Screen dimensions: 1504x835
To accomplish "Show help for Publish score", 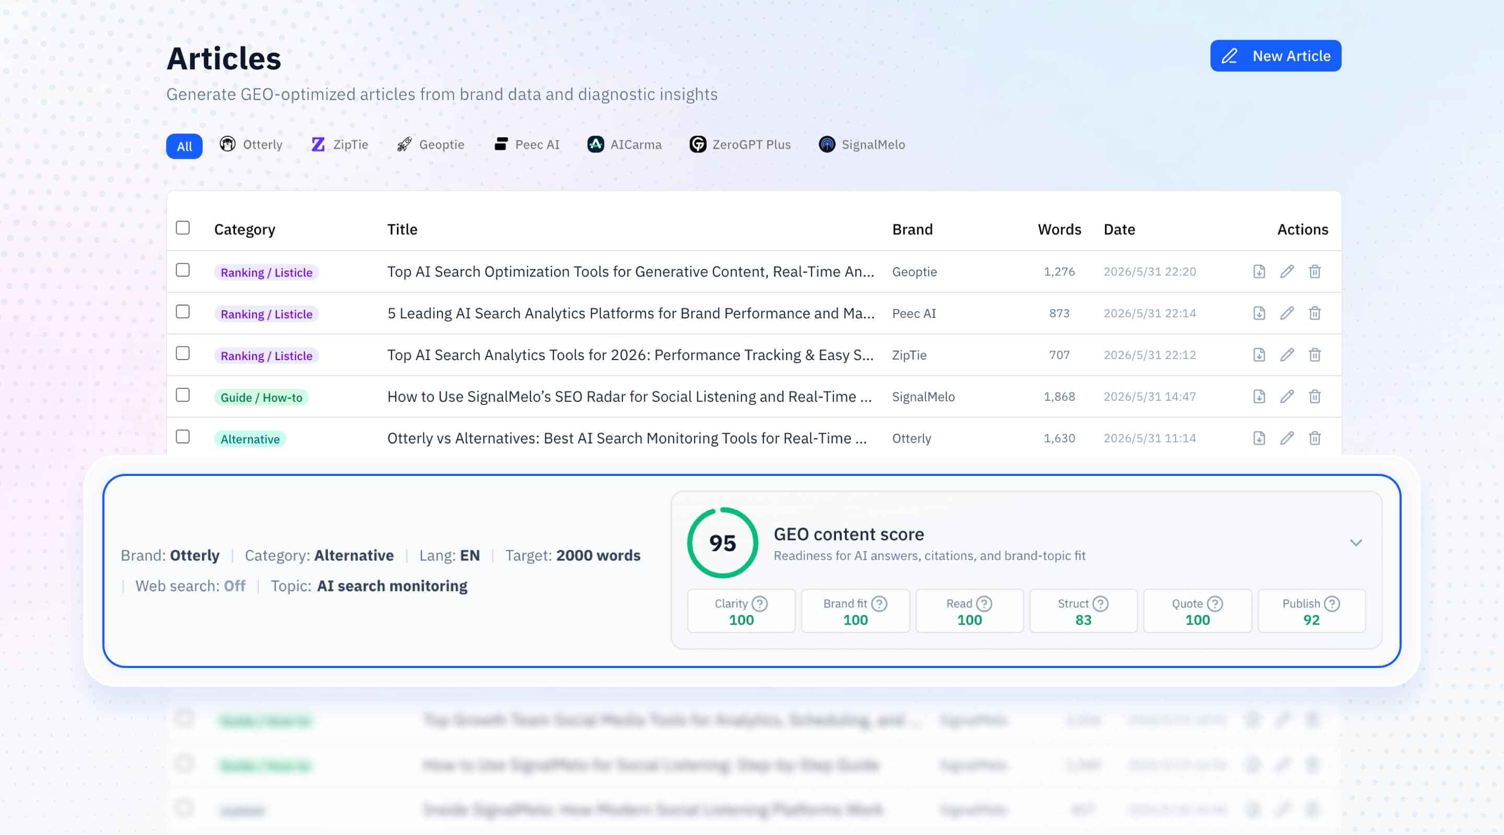I will 1331,603.
